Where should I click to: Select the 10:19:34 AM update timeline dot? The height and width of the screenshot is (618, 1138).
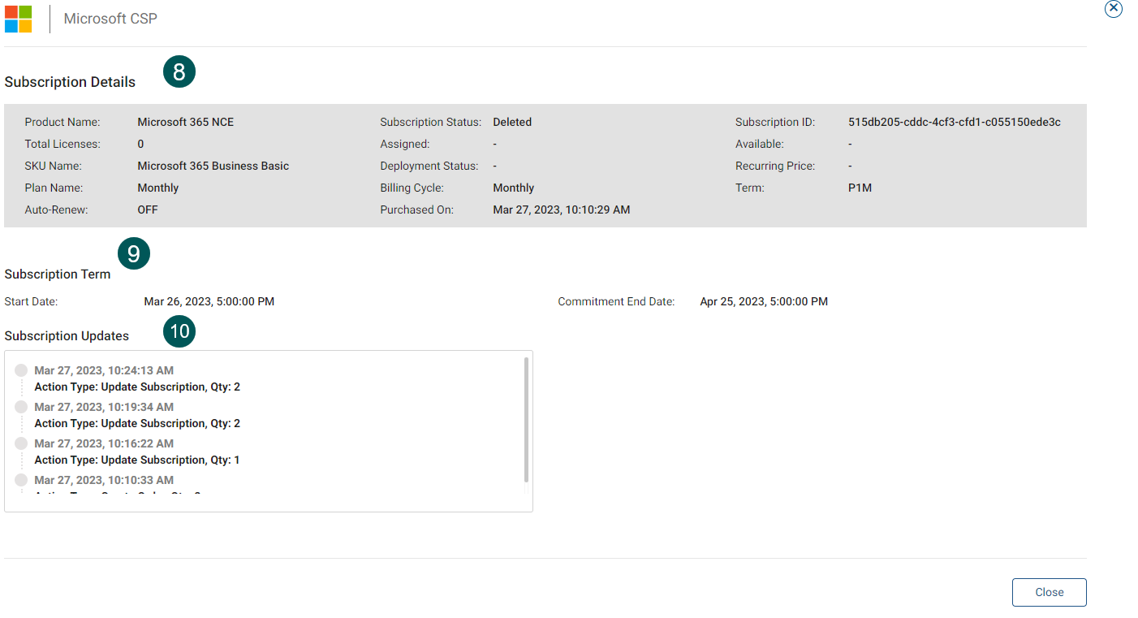pyautogui.click(x=21, y=407)
